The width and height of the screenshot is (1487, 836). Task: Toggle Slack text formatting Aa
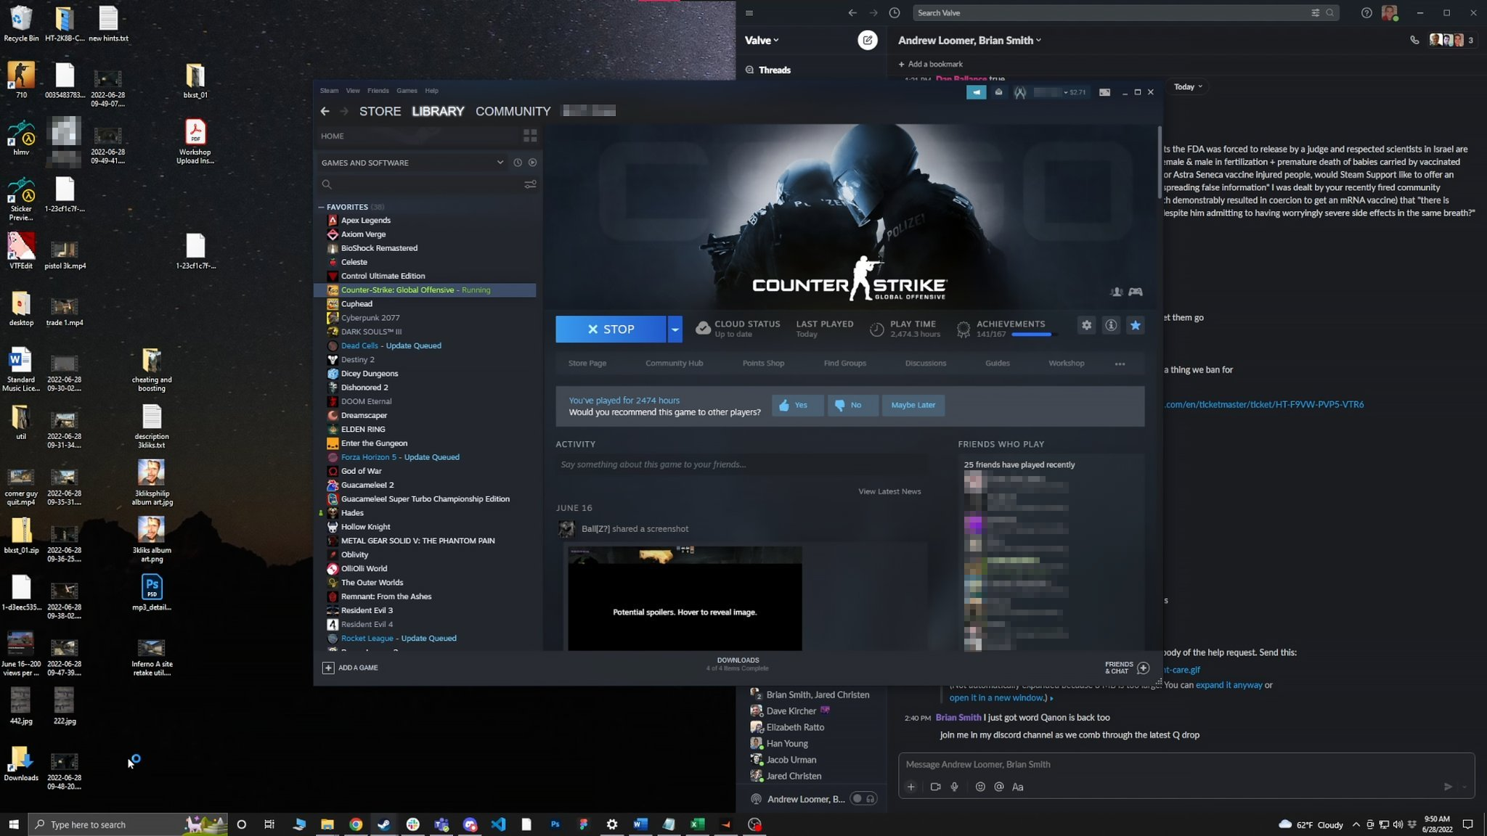(x=1018, y=787)
